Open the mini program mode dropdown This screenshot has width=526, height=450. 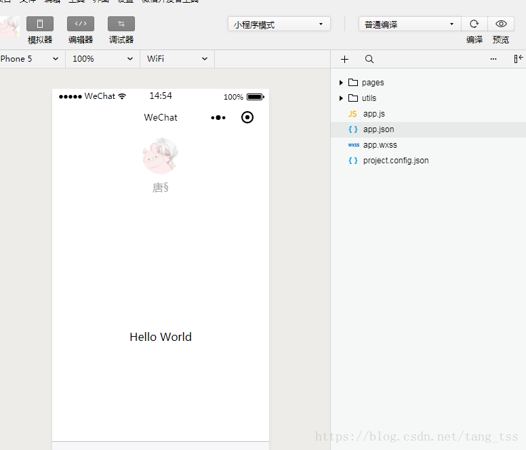pyautogui.click(x=279, y=24)
